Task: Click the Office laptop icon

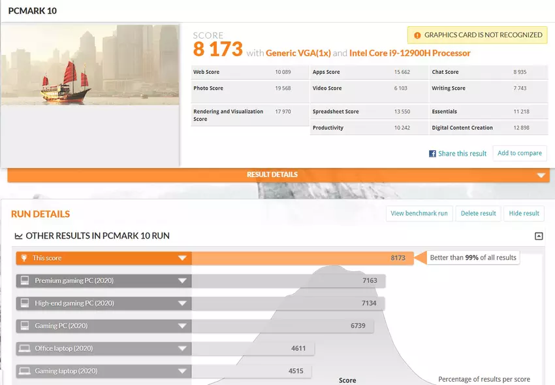Action: pos(24,348)
